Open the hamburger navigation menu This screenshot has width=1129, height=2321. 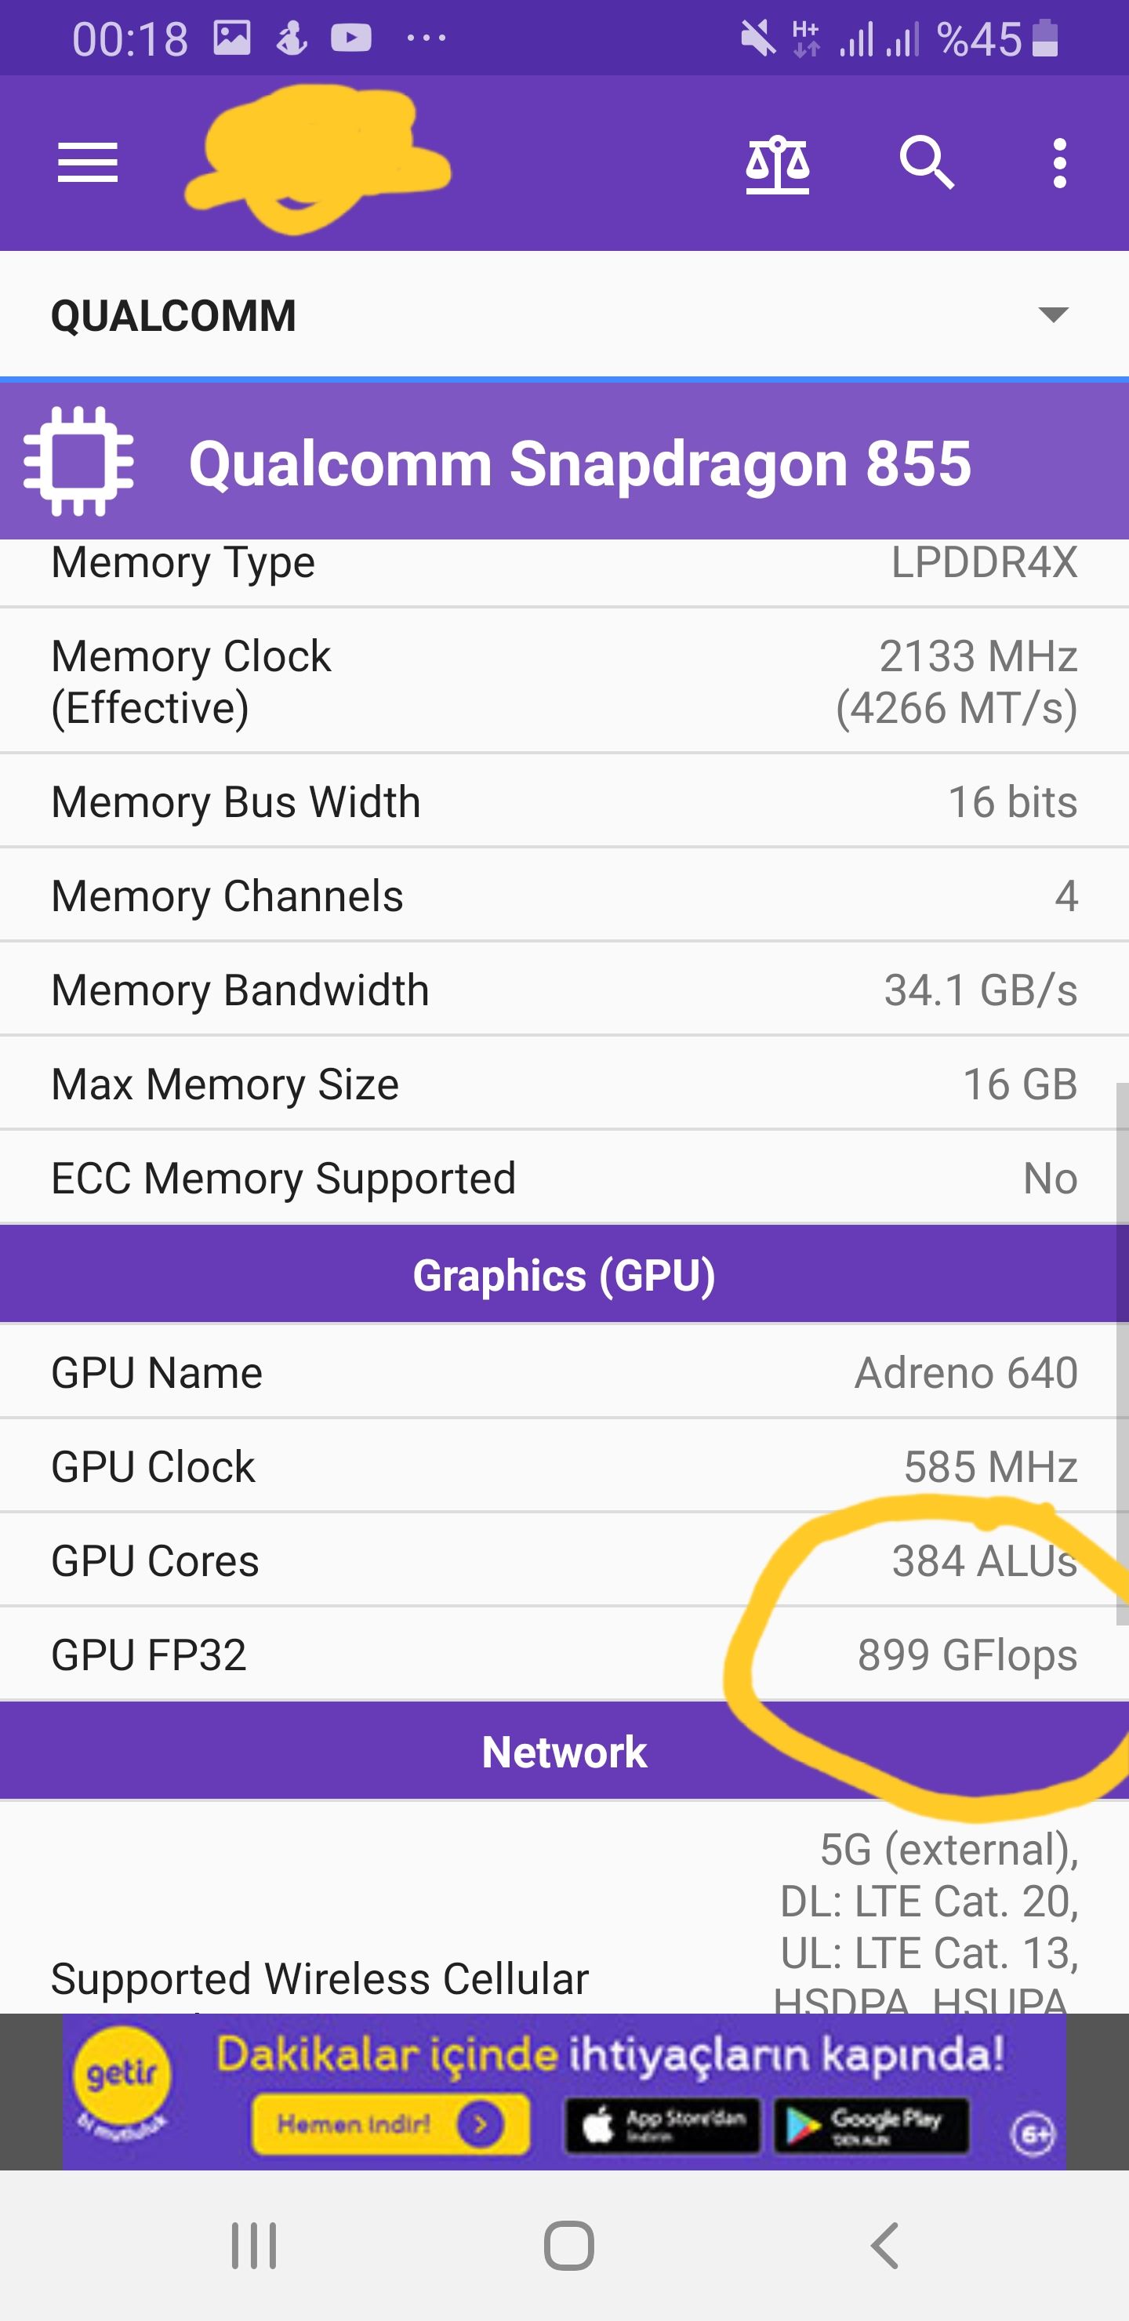click(87, 163)
